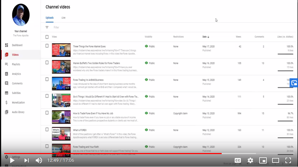Open the Dashboard icon in sidebar

6,45
